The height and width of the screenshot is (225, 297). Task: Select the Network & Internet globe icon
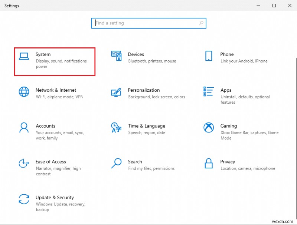pos(24,92)
